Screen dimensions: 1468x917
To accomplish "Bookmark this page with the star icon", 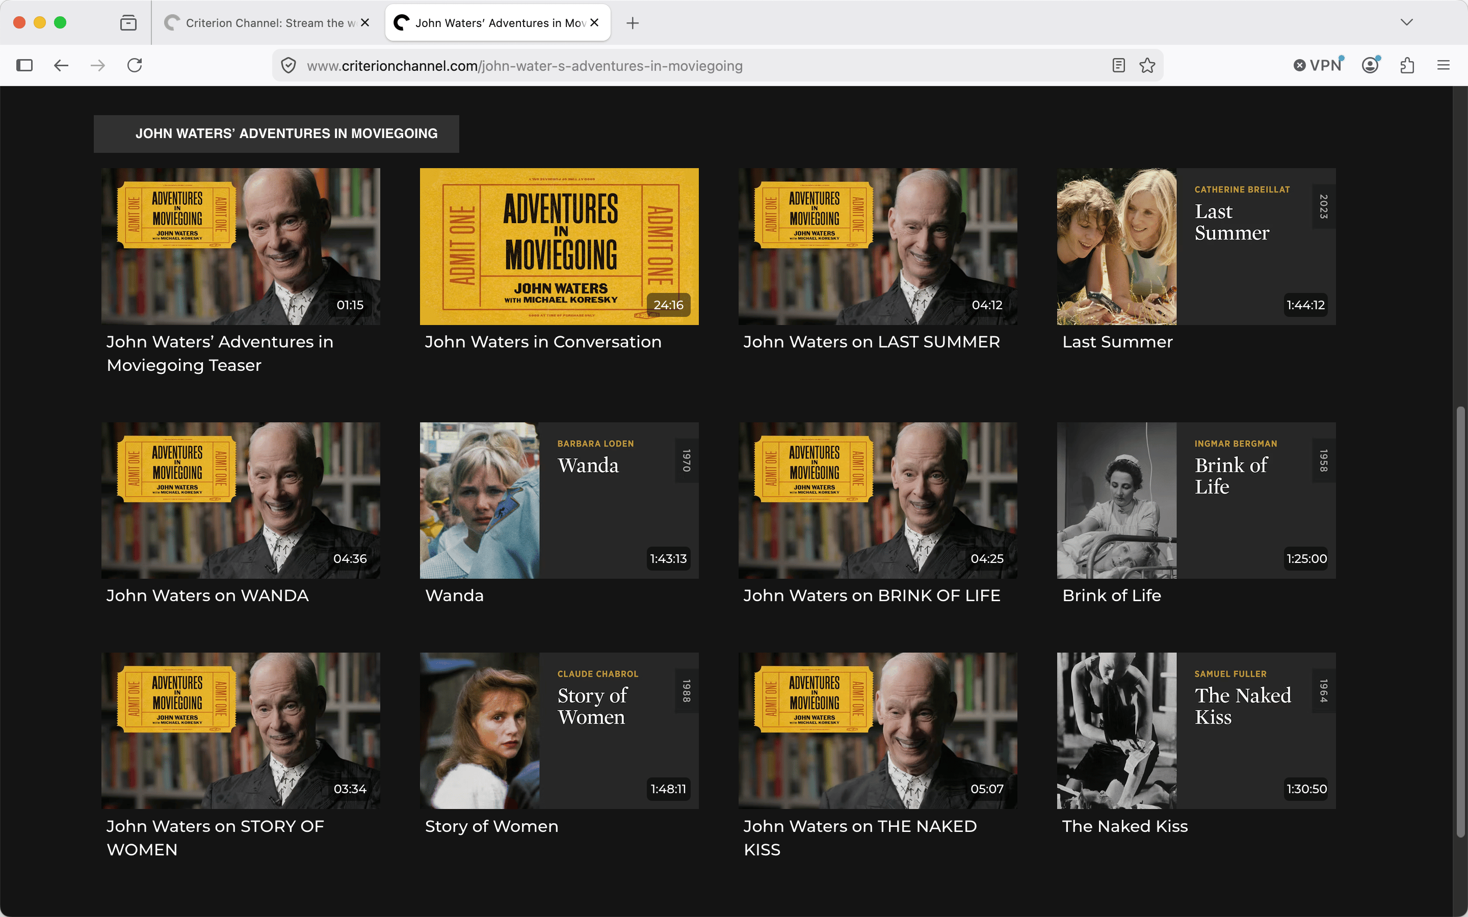I will tap(1147, 66).
